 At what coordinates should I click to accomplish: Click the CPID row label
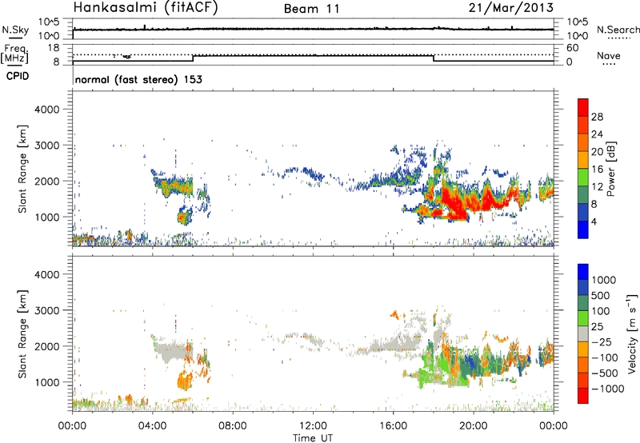[x=18, y=76]
